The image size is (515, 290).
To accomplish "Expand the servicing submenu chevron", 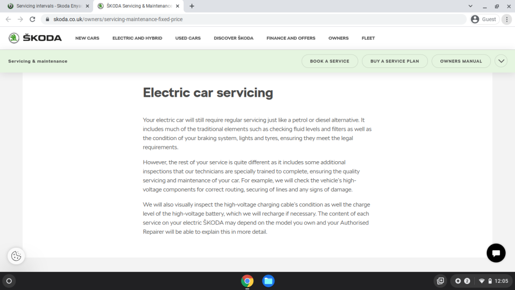I will point(501,61).
